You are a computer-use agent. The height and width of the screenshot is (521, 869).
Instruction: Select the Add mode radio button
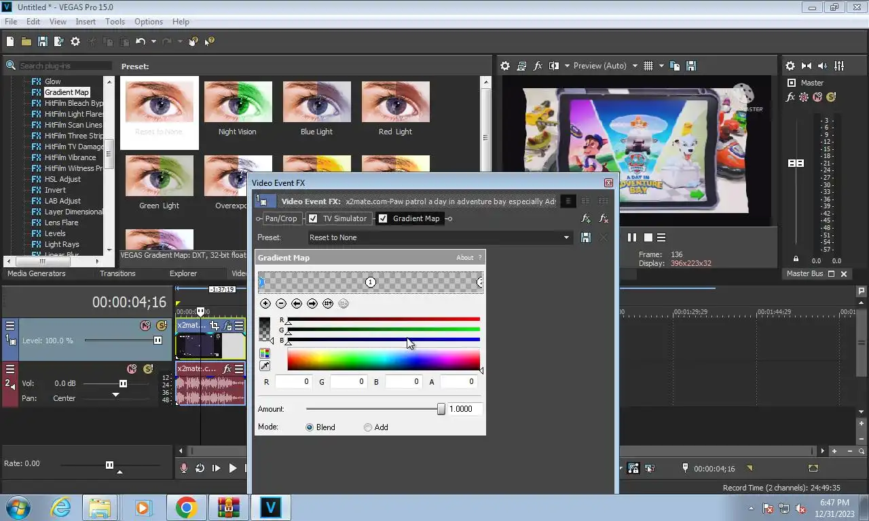[368, 427]
